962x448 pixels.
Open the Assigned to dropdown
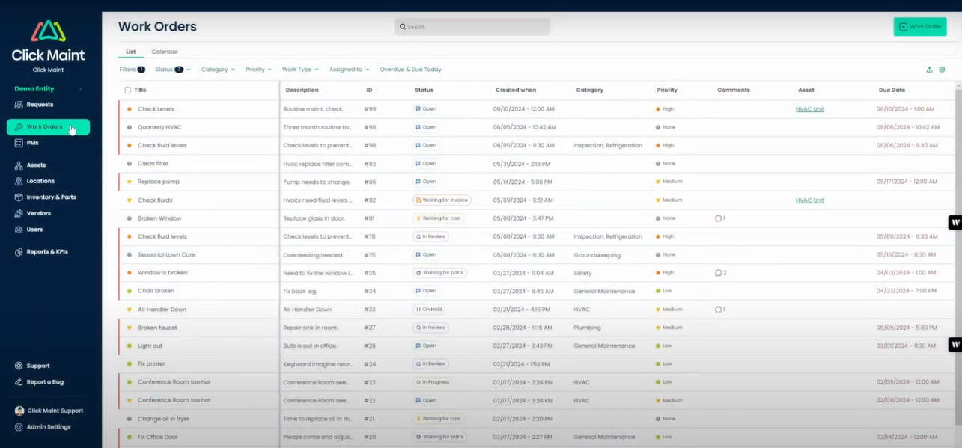pos(349,69)
